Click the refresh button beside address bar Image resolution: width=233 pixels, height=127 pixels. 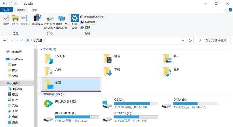point(190,40)
